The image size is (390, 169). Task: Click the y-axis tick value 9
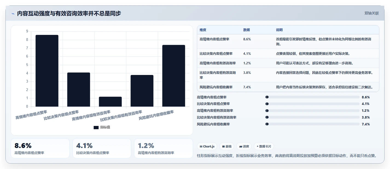click(27, 31)
